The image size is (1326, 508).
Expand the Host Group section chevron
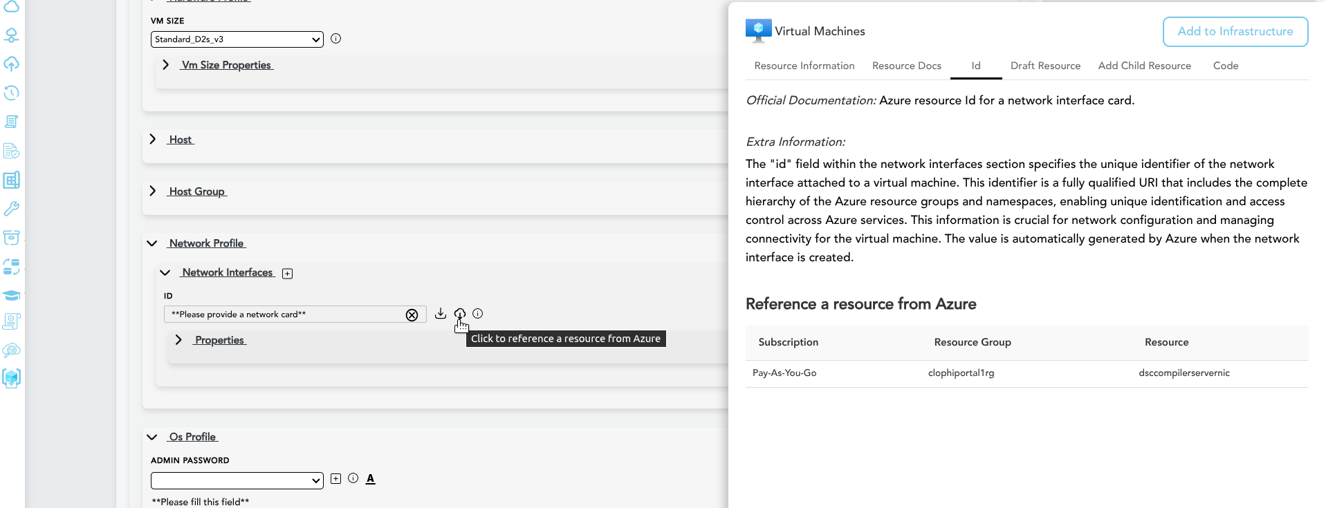(x=153, y=191)
